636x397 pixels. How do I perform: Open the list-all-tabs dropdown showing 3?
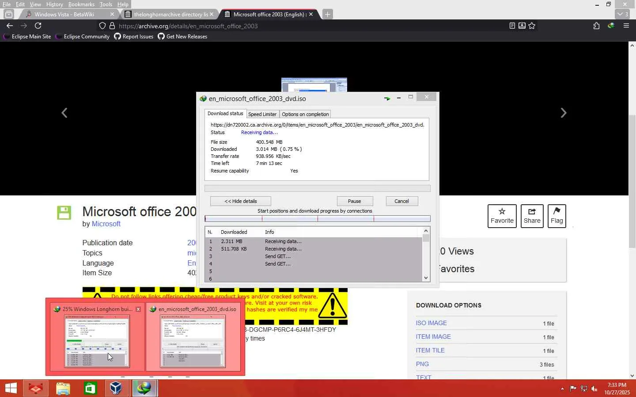coord(623,14)
